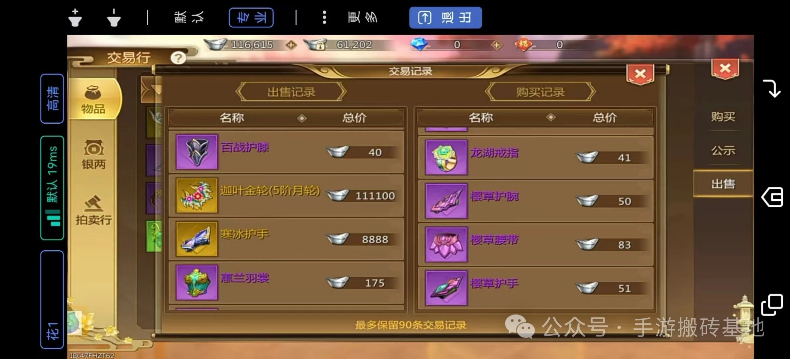Screen dimensions: 790x359
Task: Click the blue upload button in top bar
Action: click(445, 18)
